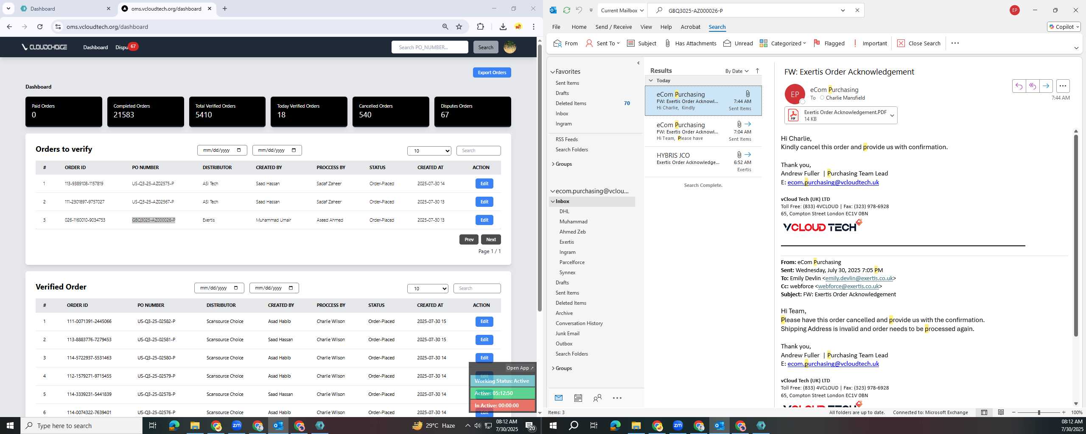Toggle Flagged filter in search ribbon
This screenshot has height=434, width=1086.
(x=829, y=43)
